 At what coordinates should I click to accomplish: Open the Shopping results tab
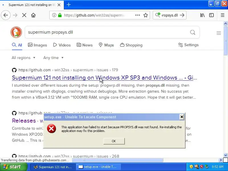pyautogui.click(x=131, y=45)
